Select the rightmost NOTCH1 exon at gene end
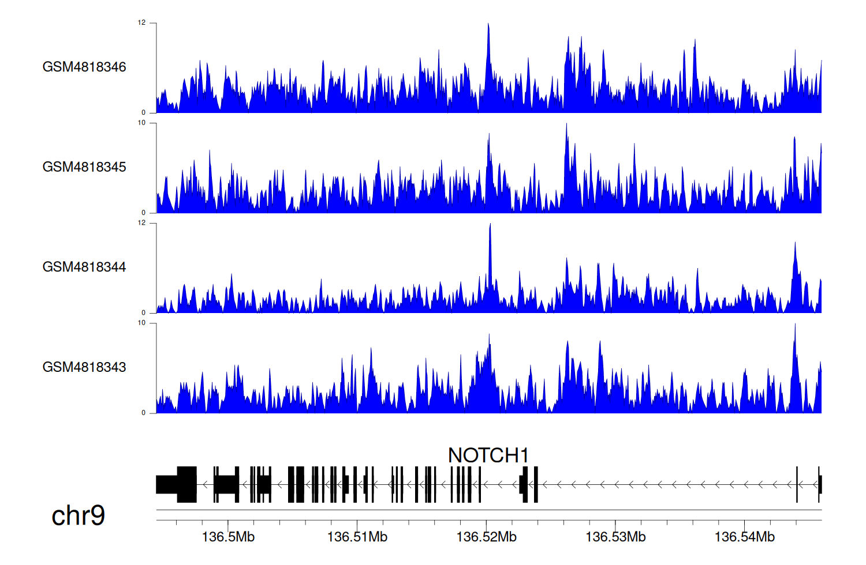Screen dimensions: 866x565 (820, 484)
